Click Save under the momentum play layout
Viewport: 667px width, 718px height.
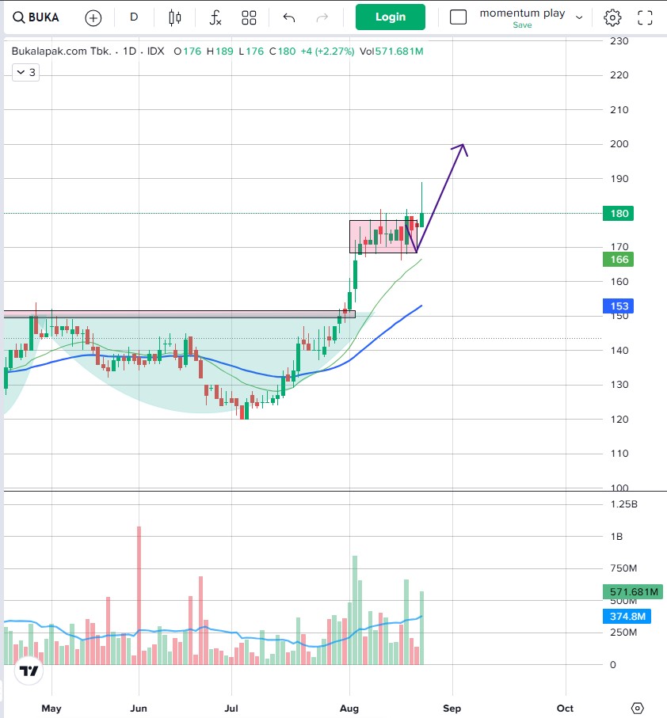click(522, 25)
